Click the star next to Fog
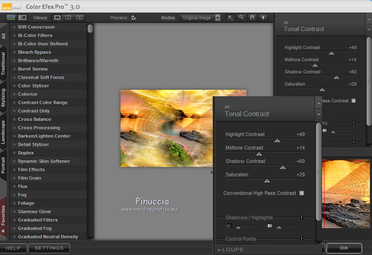Image resolution: width=372 pixels, height=255 pixels. tap(14, 195)
